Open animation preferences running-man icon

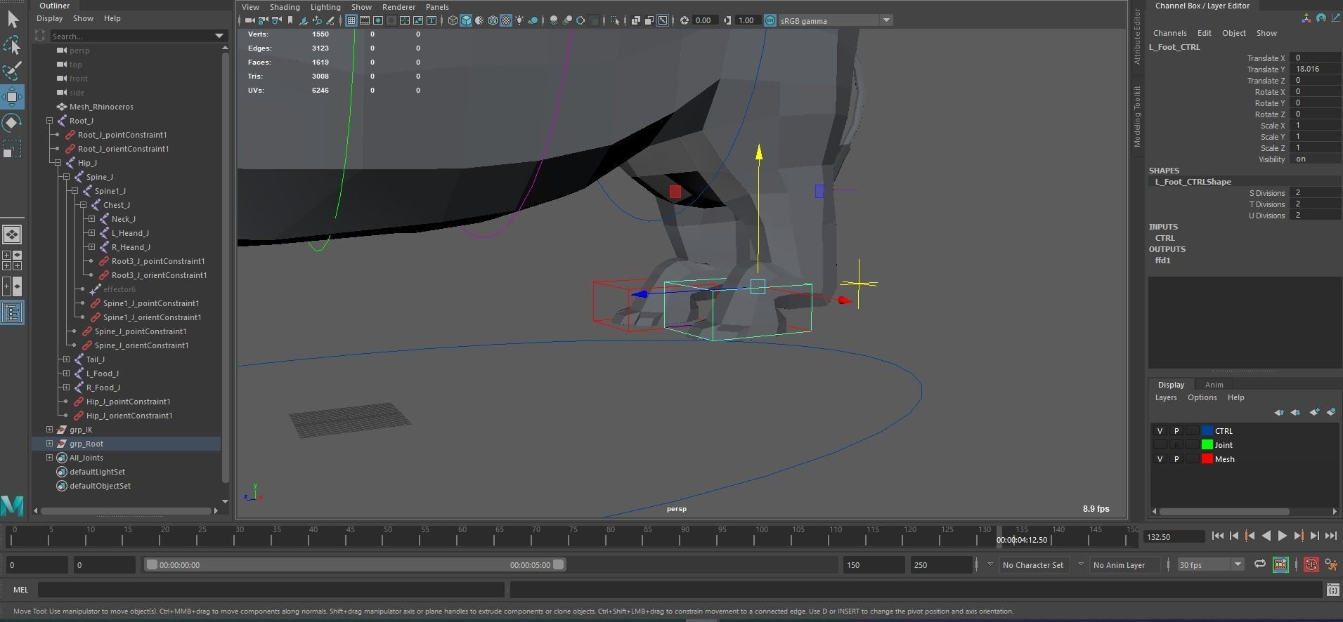click(x=1330, y=564)
